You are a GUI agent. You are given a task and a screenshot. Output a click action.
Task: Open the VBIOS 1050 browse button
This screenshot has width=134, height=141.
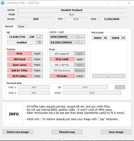82,37
